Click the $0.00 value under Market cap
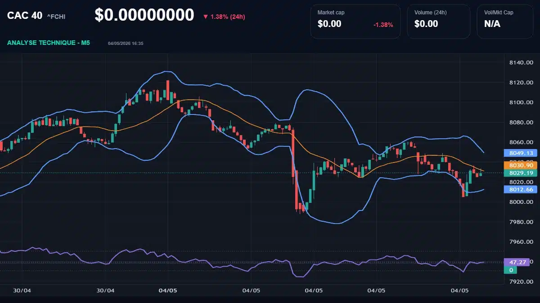Screen dimensions: 540x303 pyautogui.click(x=329, y=24)
